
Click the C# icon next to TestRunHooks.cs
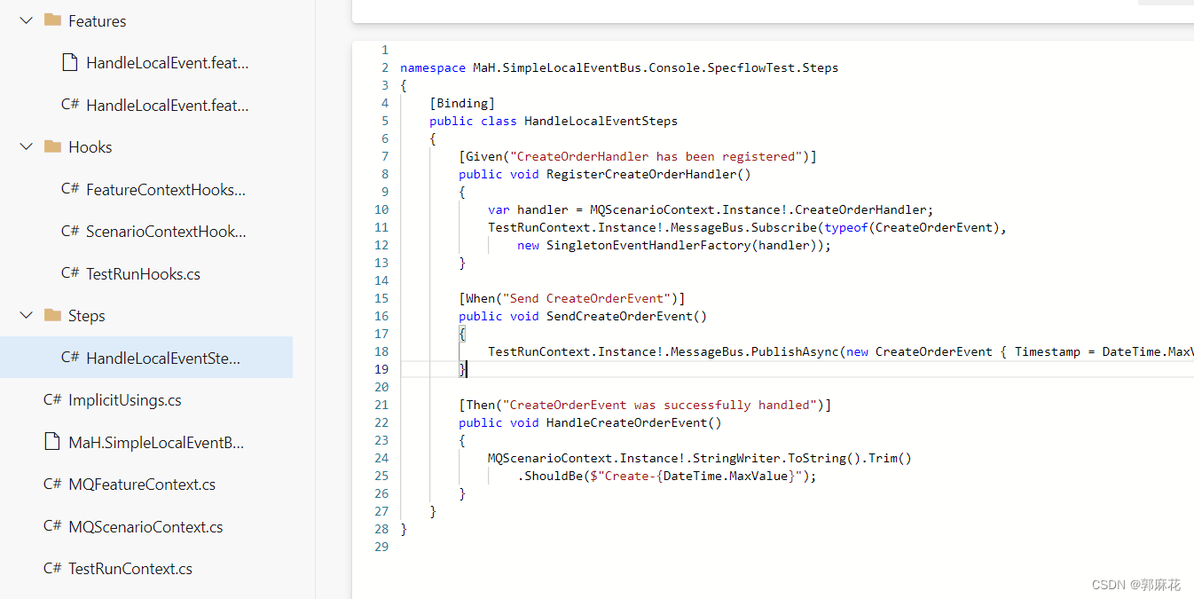70,273
